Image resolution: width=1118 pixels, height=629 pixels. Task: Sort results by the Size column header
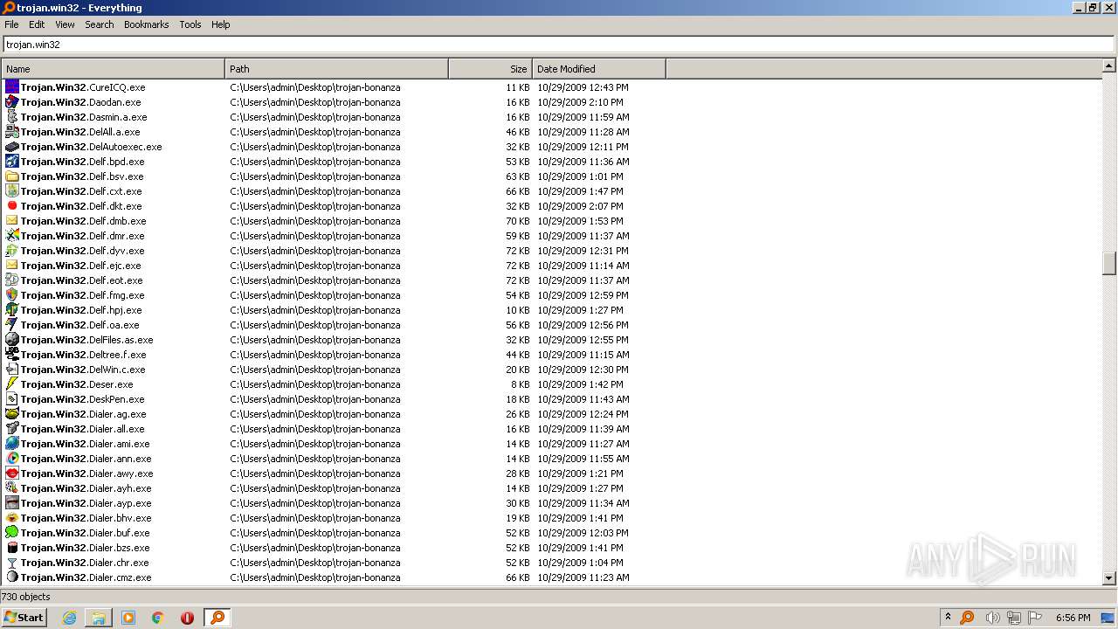[x=490, y=69]
